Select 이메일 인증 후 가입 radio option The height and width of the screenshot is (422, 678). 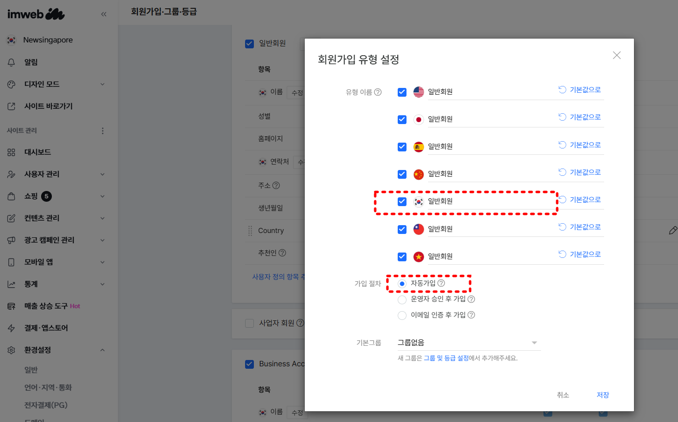coord(402,316)
